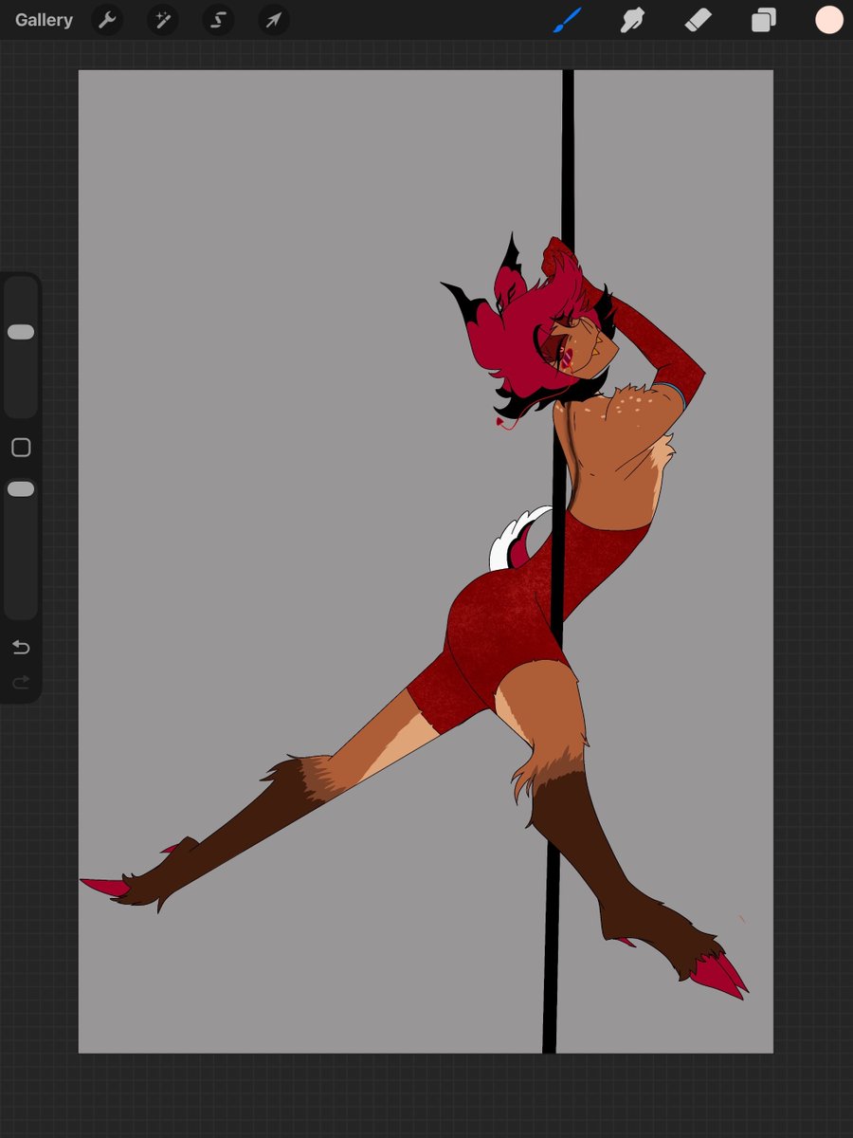Image resolution: width=853 pixels, height=1138 pixels.
Task: Tap the brush opacity slider
Action: pos(21,487)
